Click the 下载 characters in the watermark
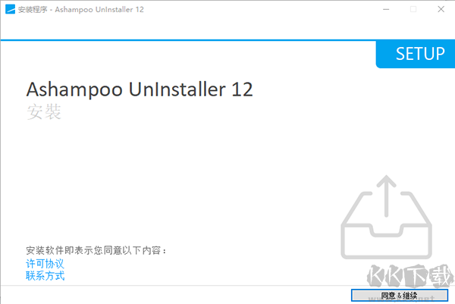 point(429,276)
